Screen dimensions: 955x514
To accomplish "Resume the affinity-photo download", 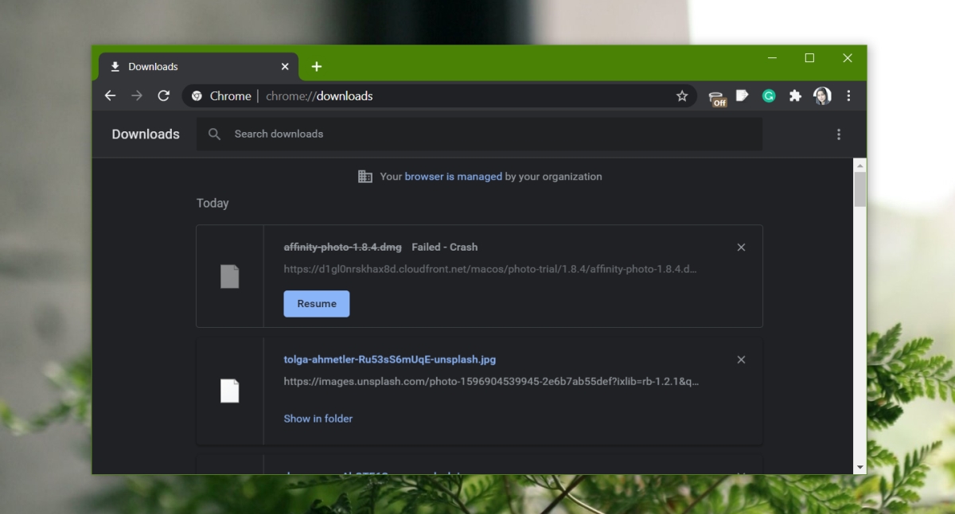I will (317, 304).
